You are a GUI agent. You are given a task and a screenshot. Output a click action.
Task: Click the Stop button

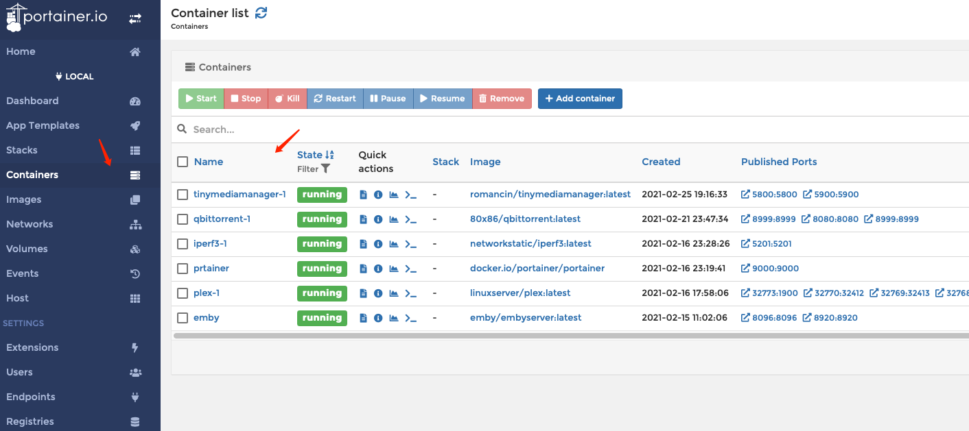pyautogui.click(x=246, y=99)
